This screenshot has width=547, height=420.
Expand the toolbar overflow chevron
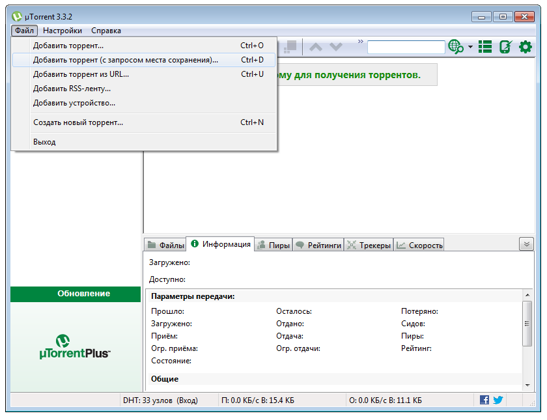(x=360, y=42)
